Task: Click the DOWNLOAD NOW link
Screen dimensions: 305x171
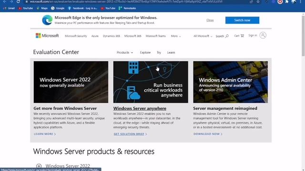Action: tap(208, 134)
